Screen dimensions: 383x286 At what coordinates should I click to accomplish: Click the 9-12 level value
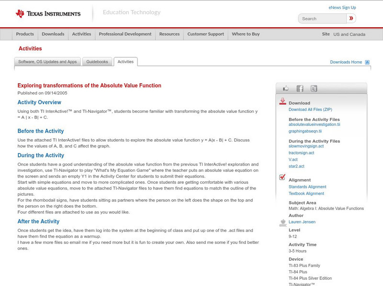(x=293, y=236)
